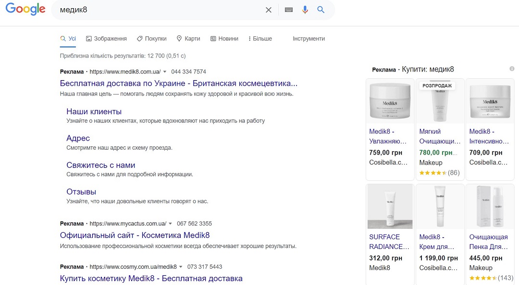Click the РОЗПРОДАЖ product image
The width and height of the screenshot is (519, 285).
(440, 101)
